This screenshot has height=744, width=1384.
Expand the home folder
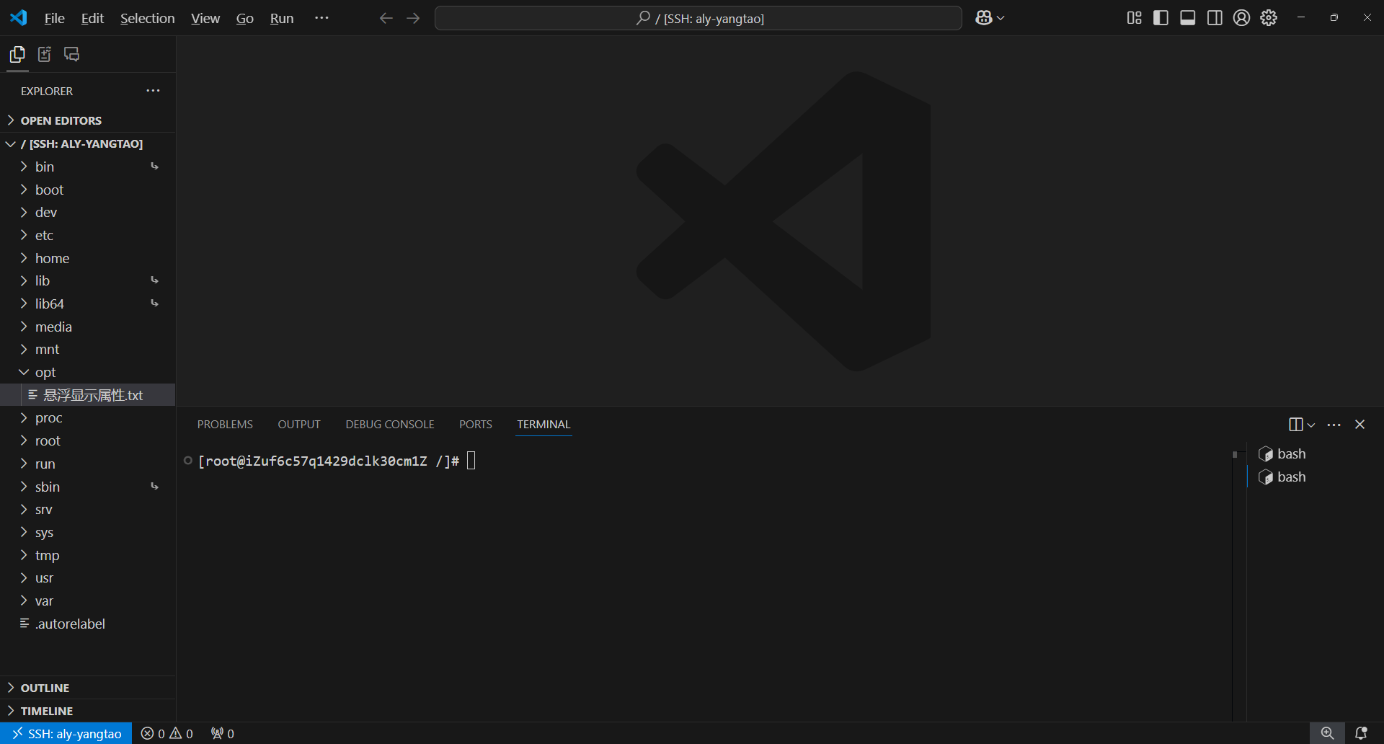tap(88, 258)
